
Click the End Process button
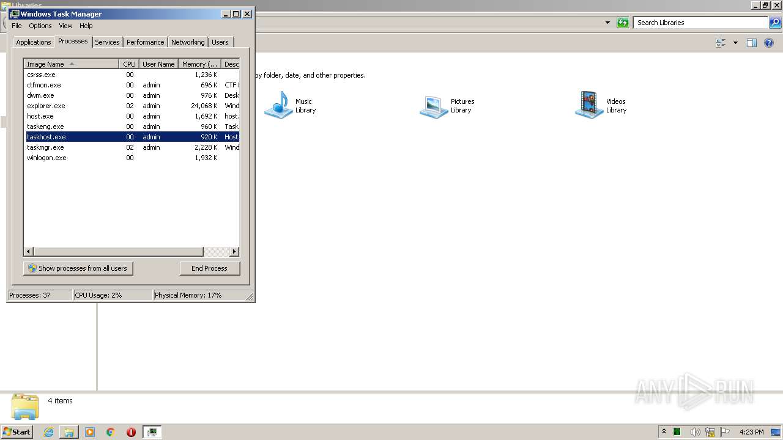click(209, 268)
